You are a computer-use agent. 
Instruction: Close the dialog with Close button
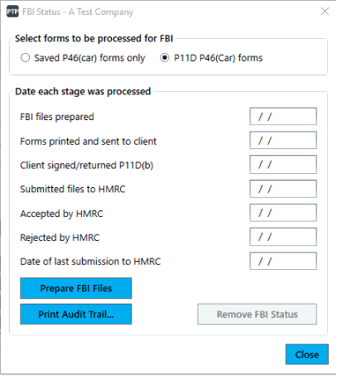click(307, 354)
